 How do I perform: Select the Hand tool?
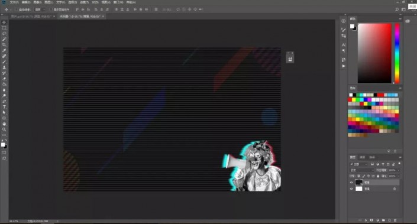[x=4, y=124]
